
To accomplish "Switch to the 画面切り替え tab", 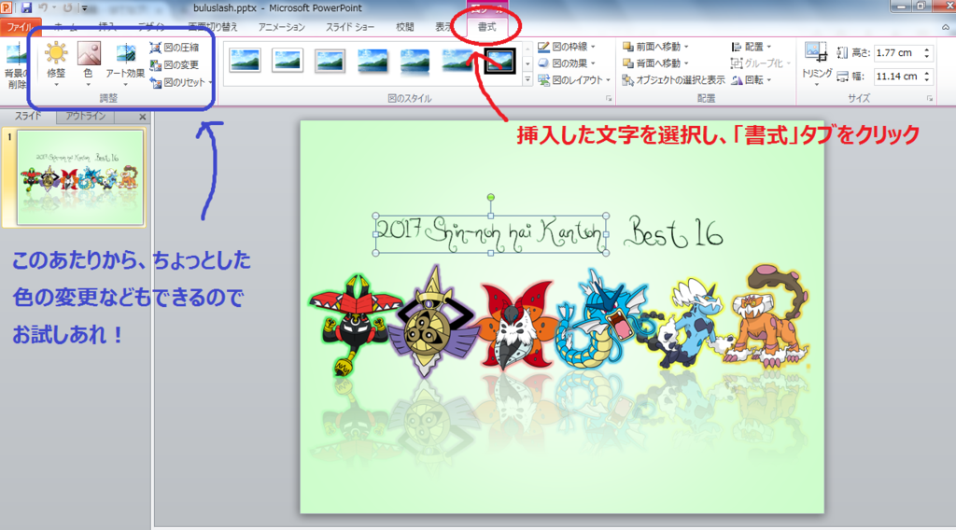I will (x=212, y=27).
